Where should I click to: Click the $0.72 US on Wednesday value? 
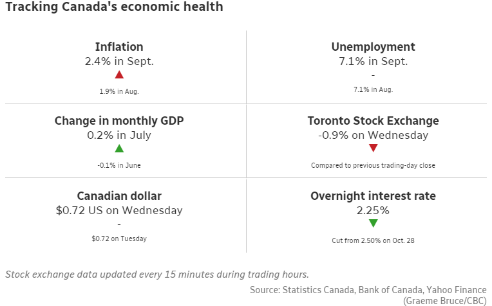pyautogui.click(x=119, y=210)
